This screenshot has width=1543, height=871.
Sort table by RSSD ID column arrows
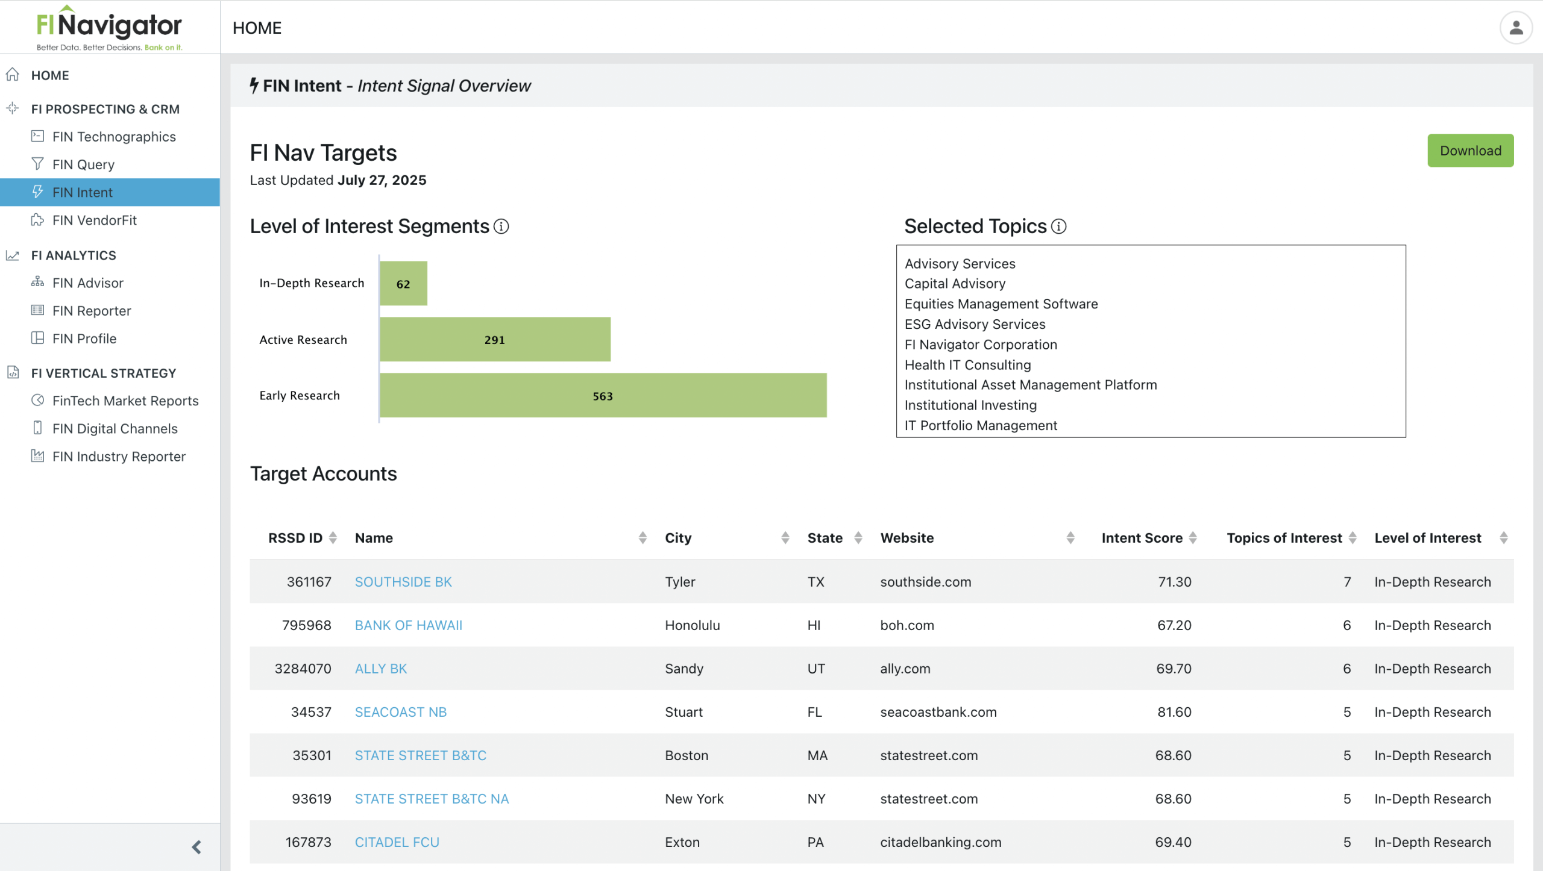click(333, 538)
